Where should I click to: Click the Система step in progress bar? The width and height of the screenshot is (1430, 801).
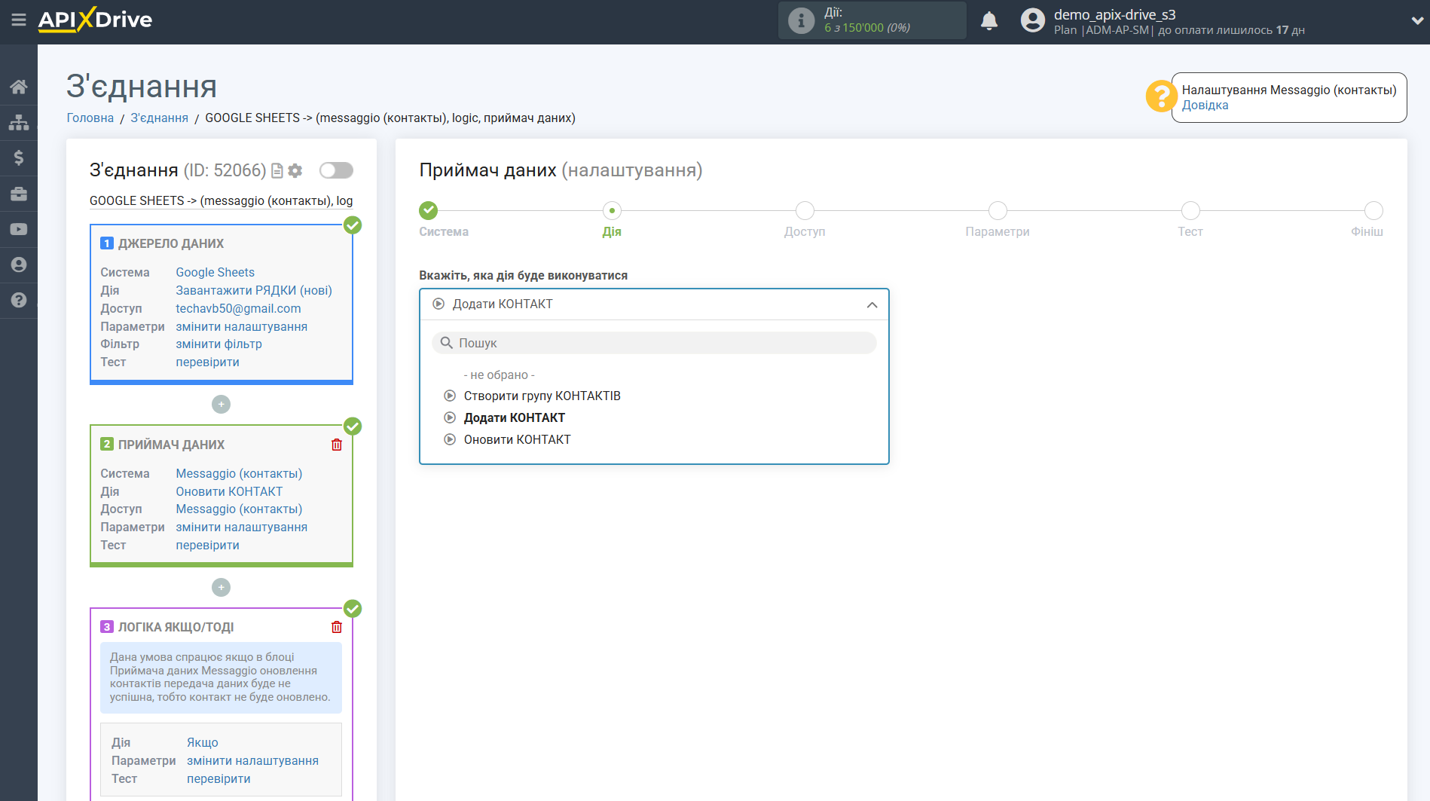click(x=429, y=211)
